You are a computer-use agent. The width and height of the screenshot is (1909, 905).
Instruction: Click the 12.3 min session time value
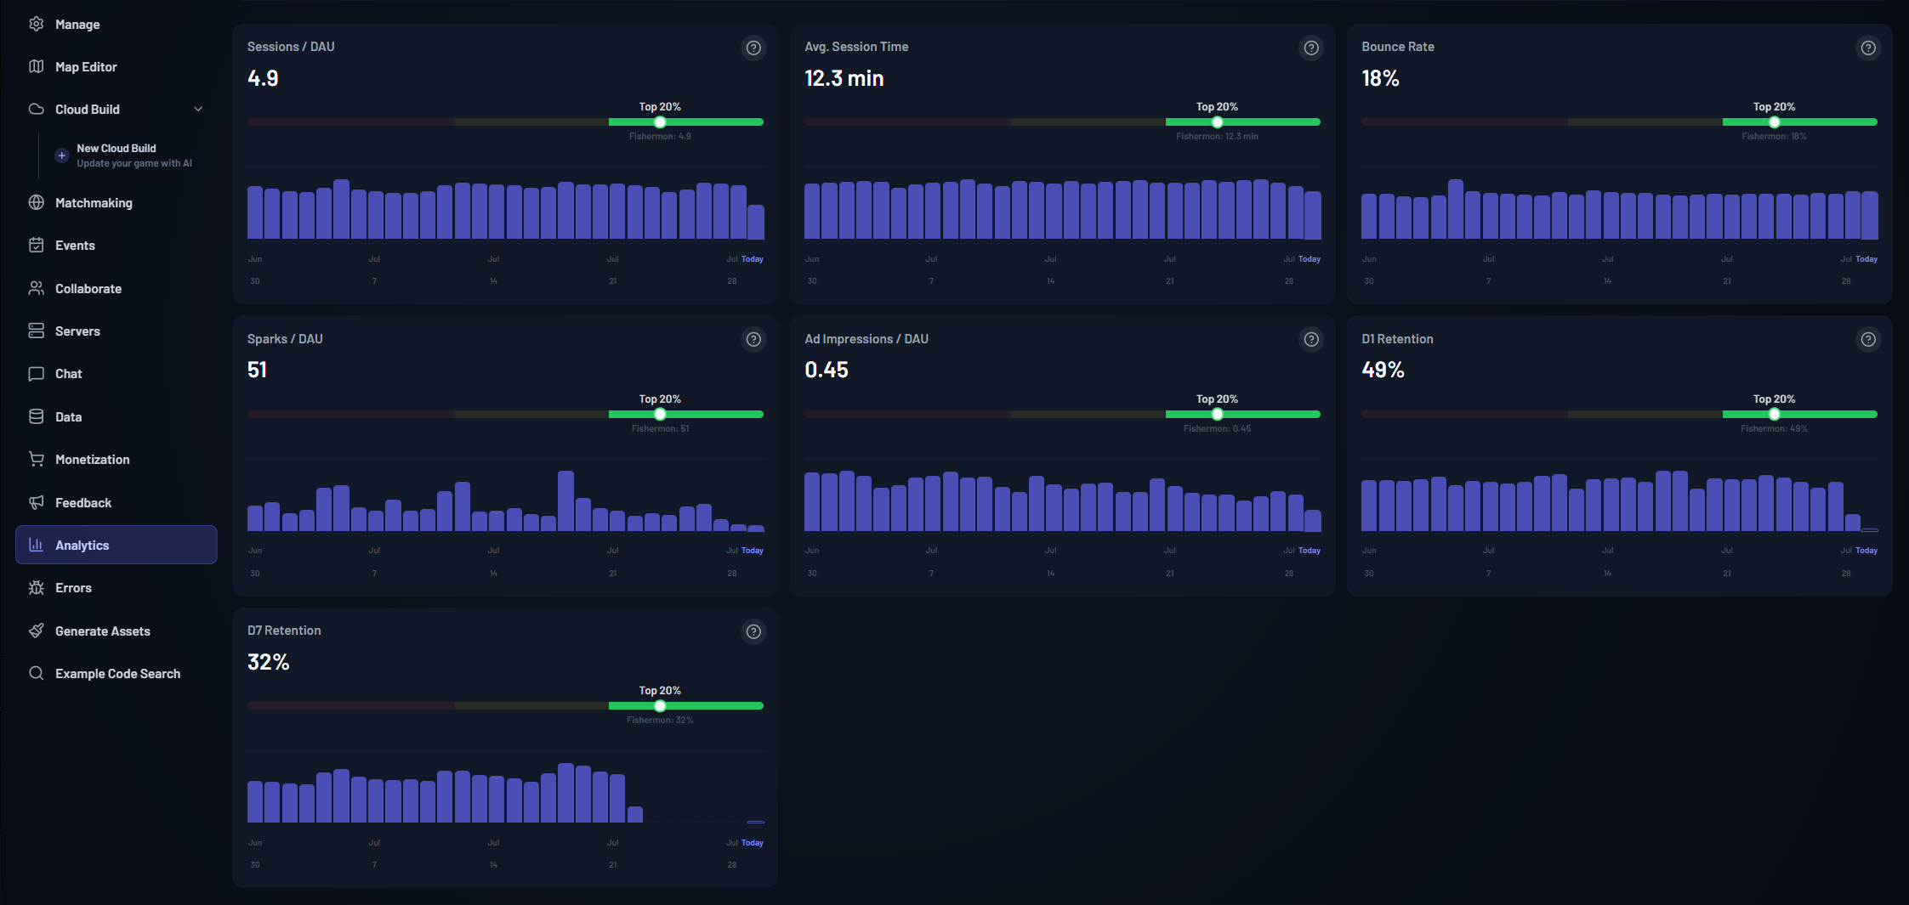point(844,78)
